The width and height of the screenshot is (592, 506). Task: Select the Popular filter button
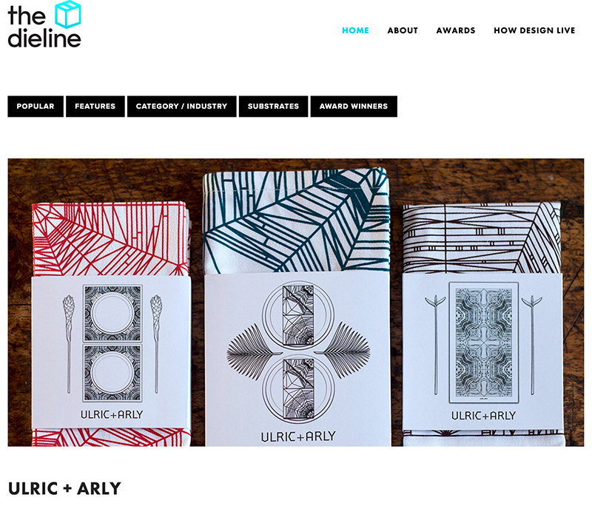(x=36, y=107)
